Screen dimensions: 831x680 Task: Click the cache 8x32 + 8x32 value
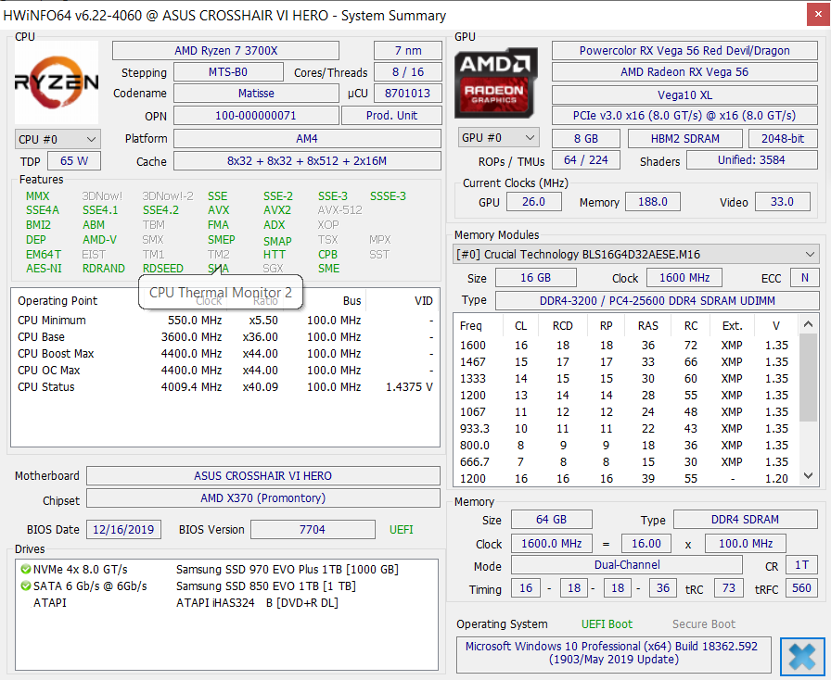click(307, 161)
